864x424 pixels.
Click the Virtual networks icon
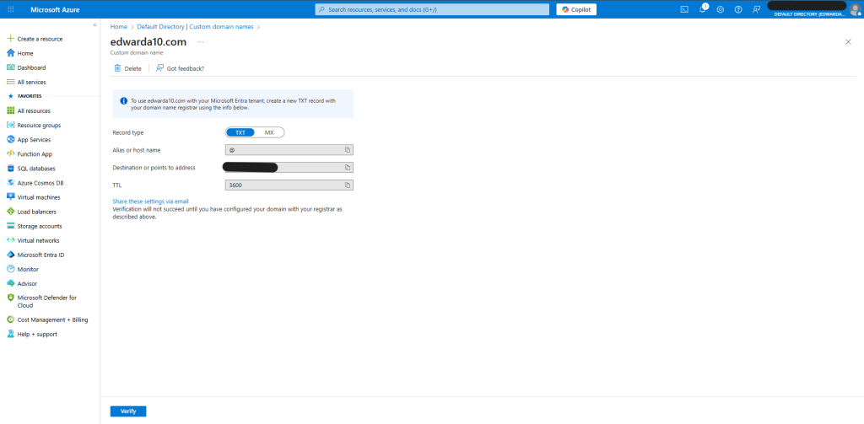[10, 240]
